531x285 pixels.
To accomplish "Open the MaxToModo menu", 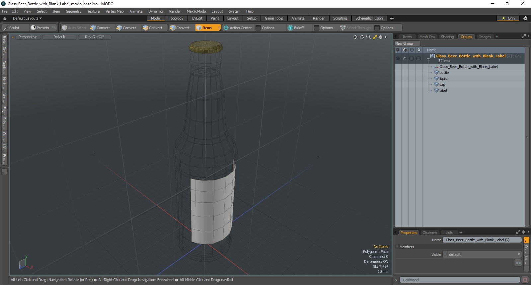I will point(196,11).
